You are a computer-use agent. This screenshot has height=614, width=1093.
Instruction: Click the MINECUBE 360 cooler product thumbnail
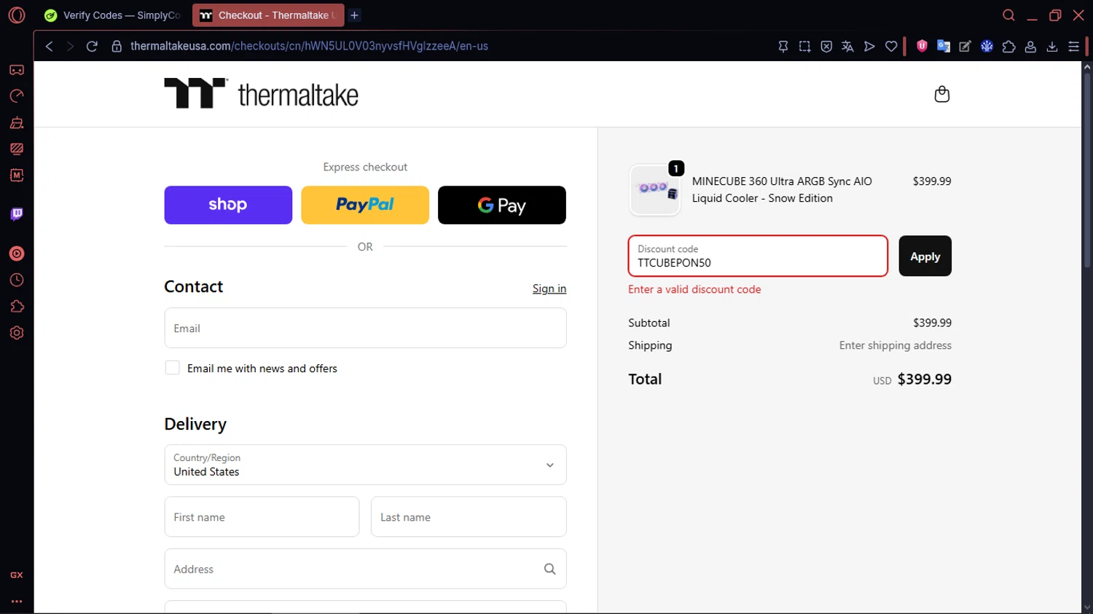654,190
